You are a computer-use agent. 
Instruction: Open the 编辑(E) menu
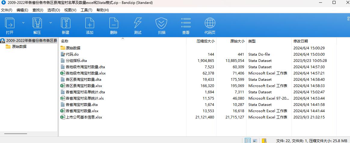(22, 10)
